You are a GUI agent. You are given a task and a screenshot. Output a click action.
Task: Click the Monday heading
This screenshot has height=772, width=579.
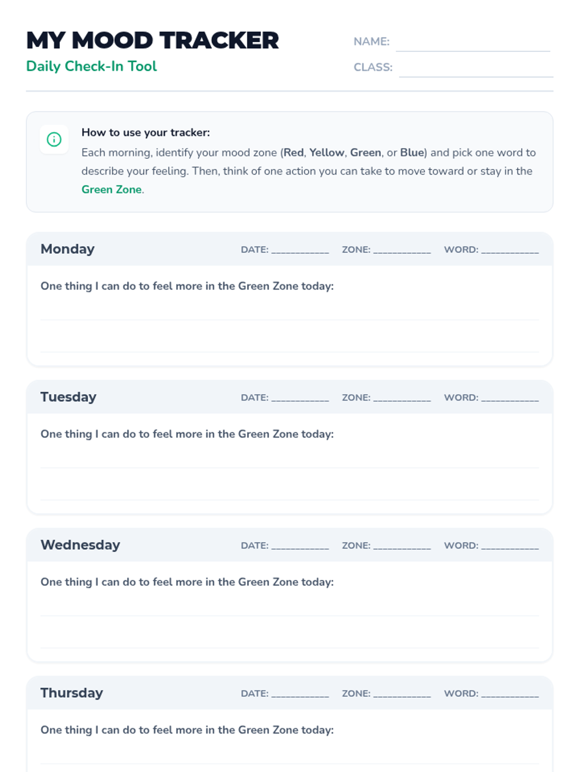pos(68,249)
